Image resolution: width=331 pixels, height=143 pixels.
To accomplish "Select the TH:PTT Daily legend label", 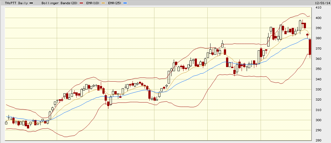I will click(16, 3).
